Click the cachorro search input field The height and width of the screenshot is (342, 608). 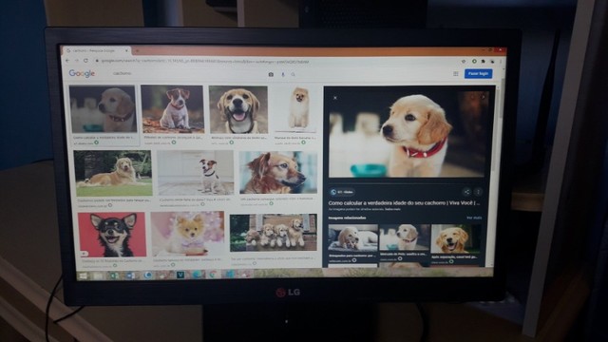(186, 73)
